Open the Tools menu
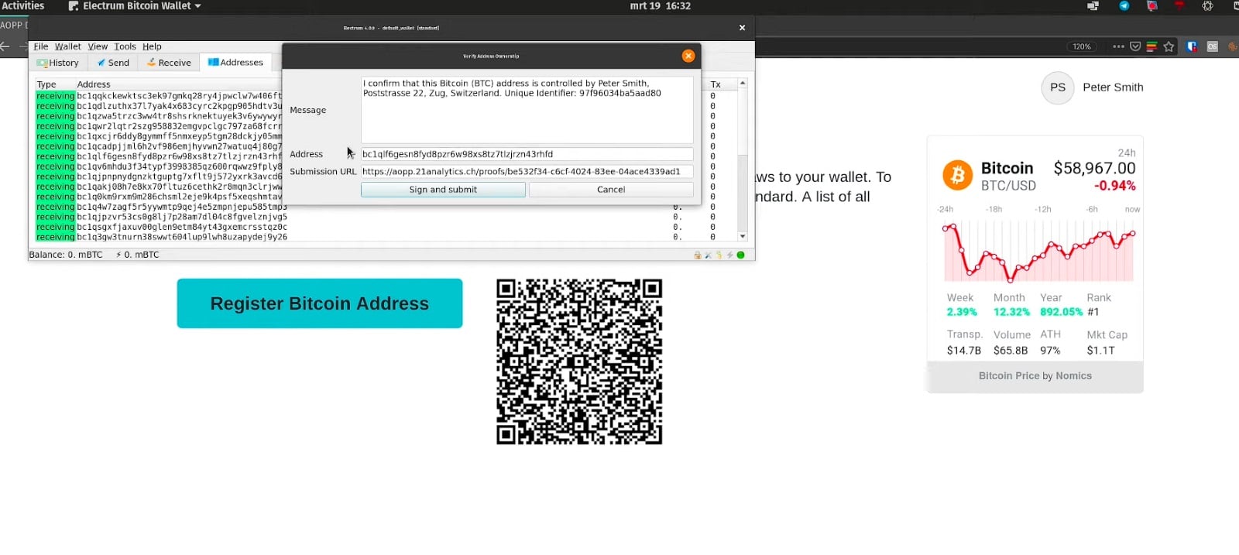 (125, 46)
